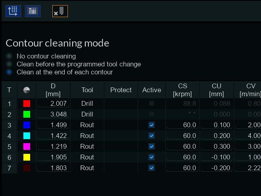Open Rout tool type of tool 6
The image size is (261, 196).
pos(87,157)
